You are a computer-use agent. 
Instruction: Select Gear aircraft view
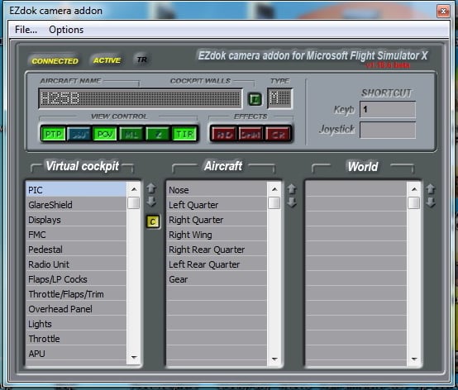(217, 279)
